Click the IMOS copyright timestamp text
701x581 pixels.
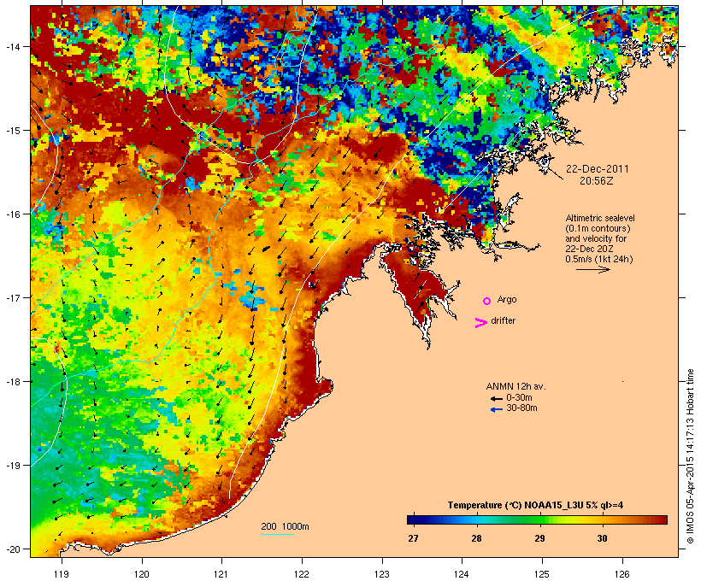pos(690,456)
